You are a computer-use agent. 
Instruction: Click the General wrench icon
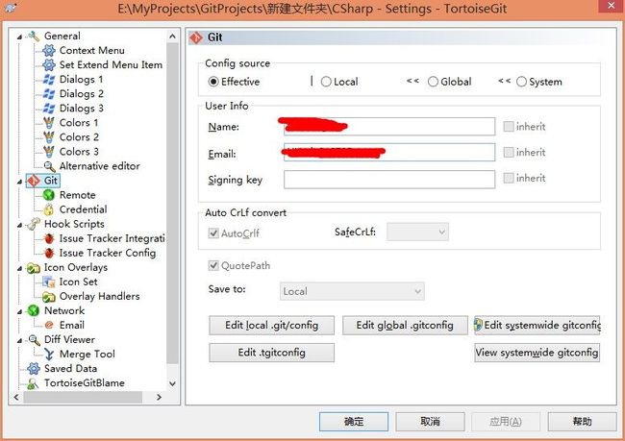click(34, 37)
